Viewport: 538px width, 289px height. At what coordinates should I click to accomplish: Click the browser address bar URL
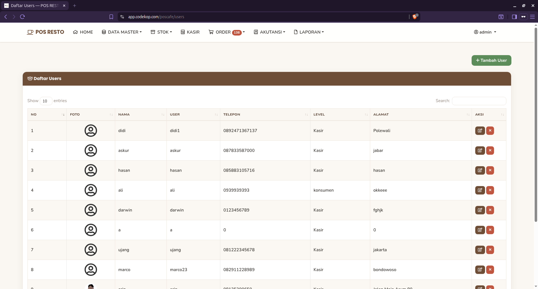pyautogui.click(x=156, y=17)
